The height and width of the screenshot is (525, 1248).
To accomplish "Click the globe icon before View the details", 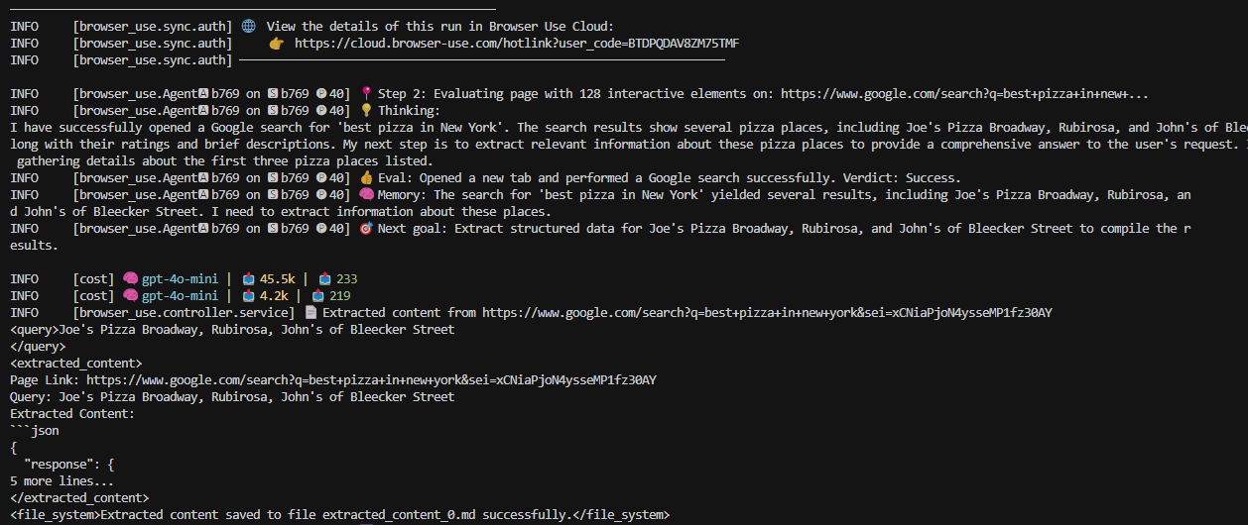I will [248, 27].
